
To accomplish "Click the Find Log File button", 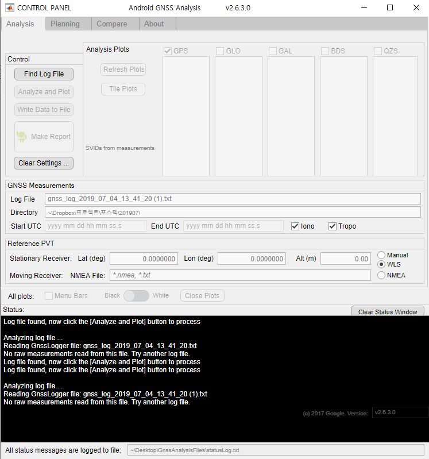I will 44,74.
